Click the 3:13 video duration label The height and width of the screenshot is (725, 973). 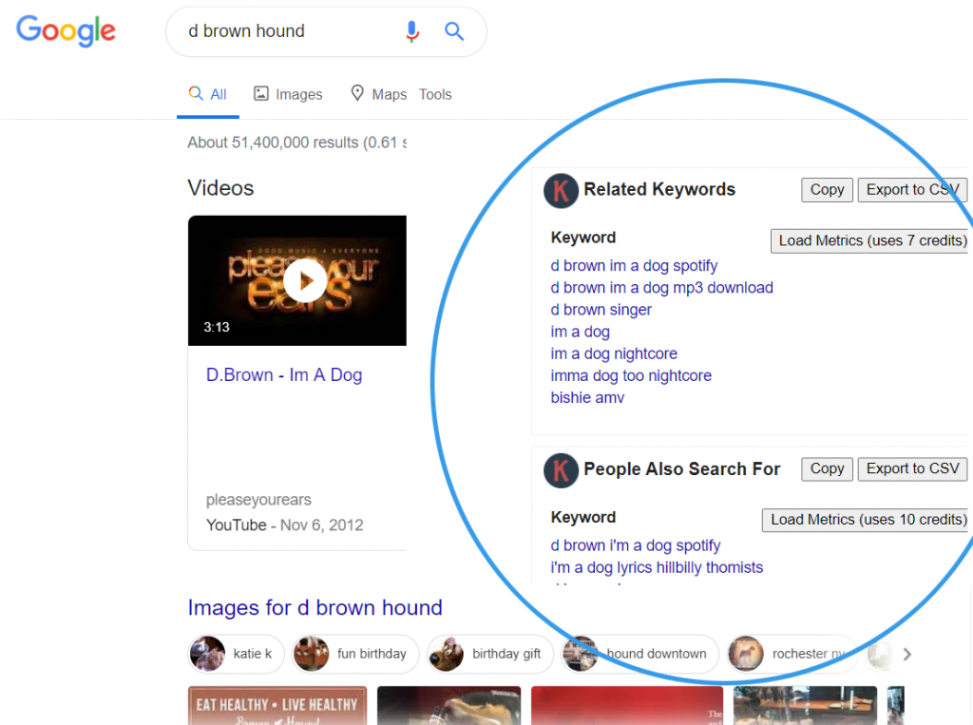tap(217, 327)
